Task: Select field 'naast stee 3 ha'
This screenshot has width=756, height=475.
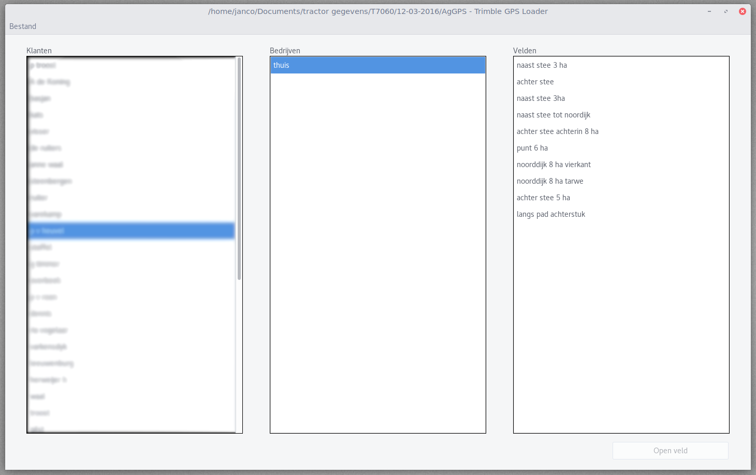Action: pyautogui.click(x=542, y=65)
